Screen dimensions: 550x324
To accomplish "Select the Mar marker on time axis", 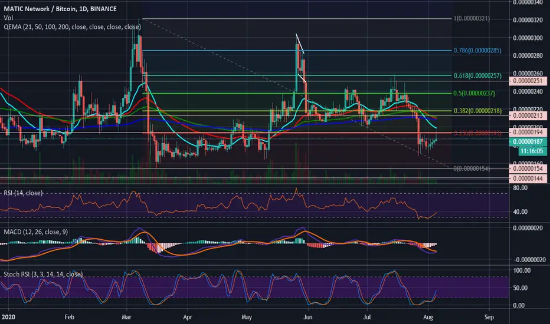I will 126,317.
